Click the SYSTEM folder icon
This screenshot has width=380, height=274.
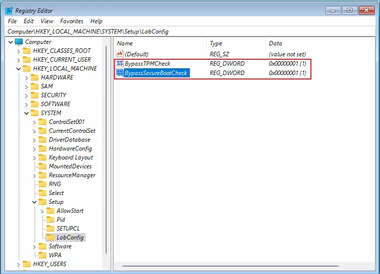point(35,113)
